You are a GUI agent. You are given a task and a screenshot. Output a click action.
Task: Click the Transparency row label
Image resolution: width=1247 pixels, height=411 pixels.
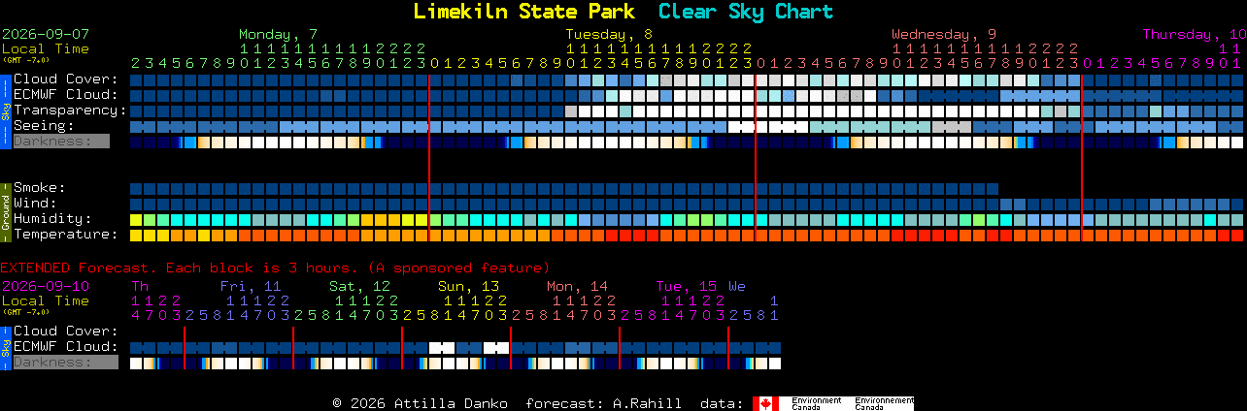[71, 111]
